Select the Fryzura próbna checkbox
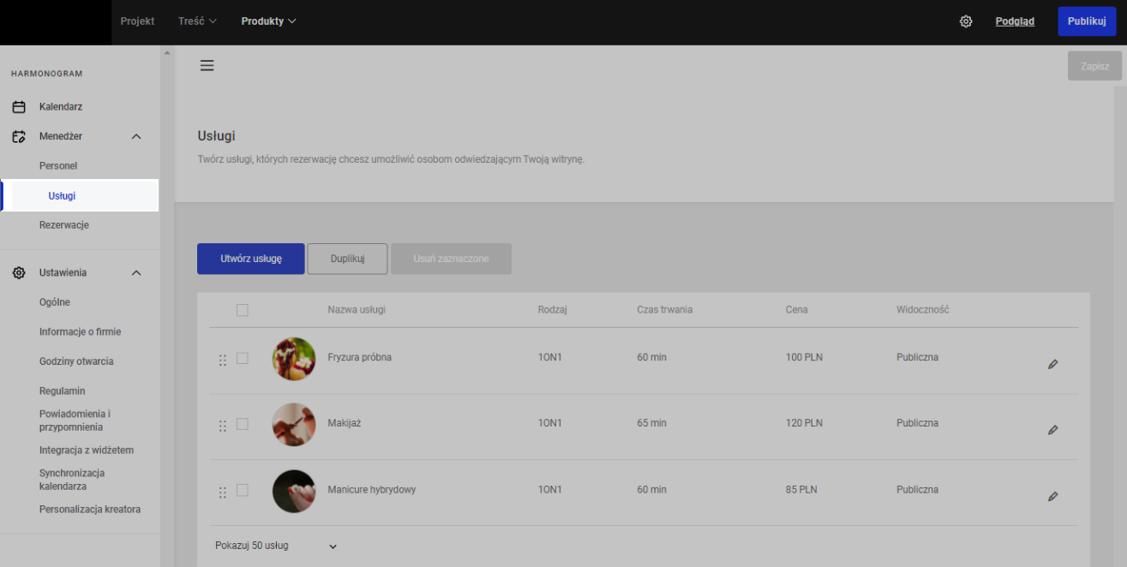The image size is (1127, 567). coord(243,358)
